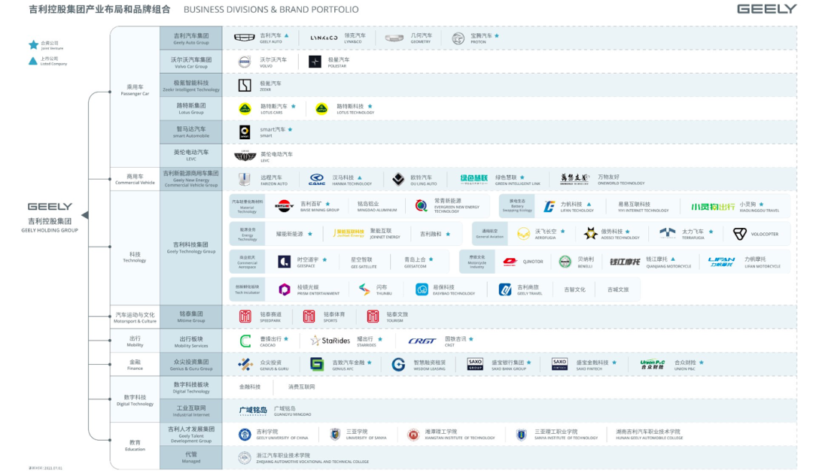Click the Geely Auto brand logo
This screenshot has width=813, height=476.
click(244, 38)
